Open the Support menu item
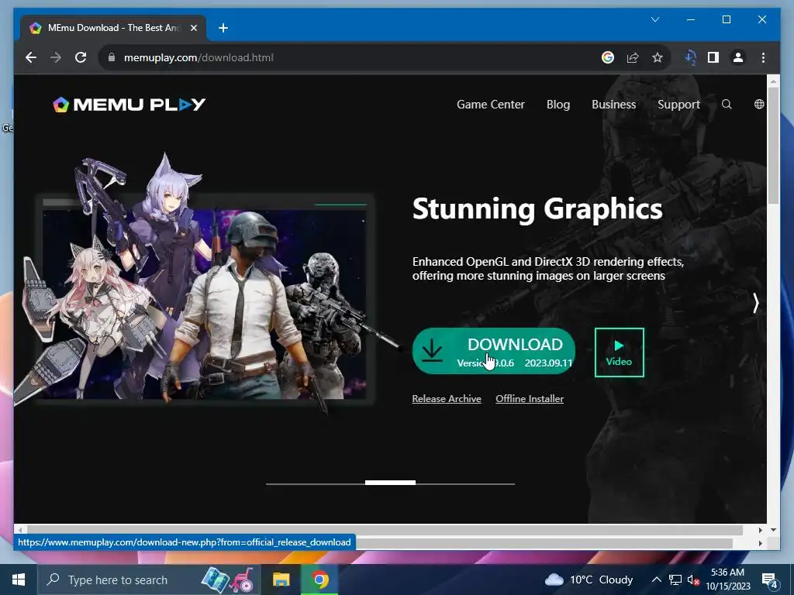This screenshot has width=794, height=595. coord(678,105)
